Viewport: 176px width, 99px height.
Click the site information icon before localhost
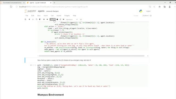[x=16, y=7]
